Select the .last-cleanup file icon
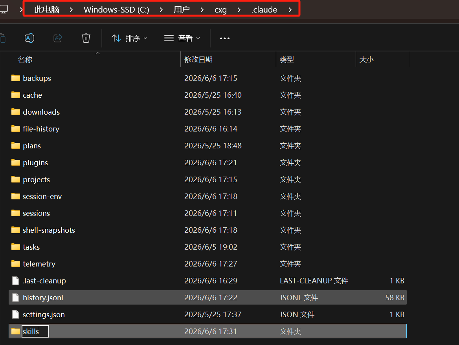This screenshot has height=345, width=459. 15,281
